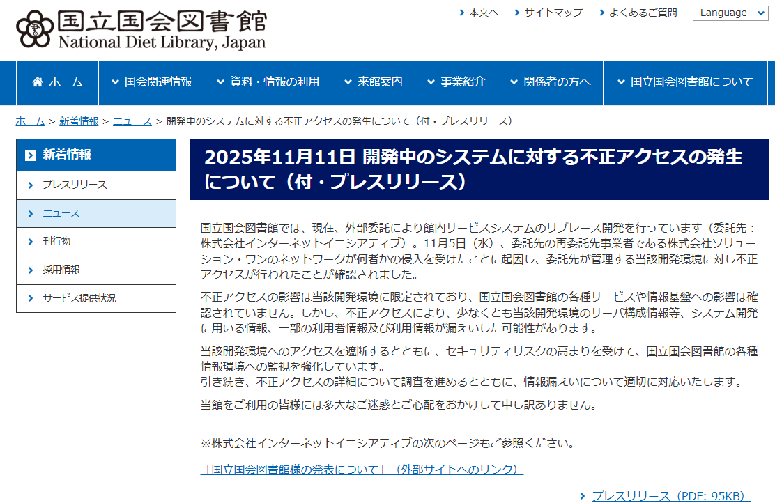
Task: Click the home icon in navigation bar
Action: [x=38, y=82]
